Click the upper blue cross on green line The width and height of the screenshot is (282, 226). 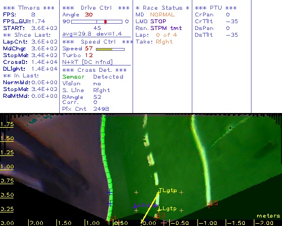(x=110, y=193)
